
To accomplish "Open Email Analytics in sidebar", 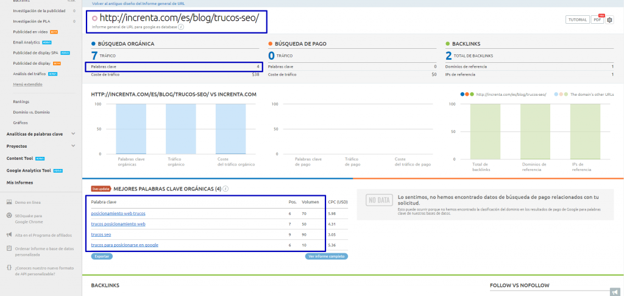I will click(x=26, y=42).
